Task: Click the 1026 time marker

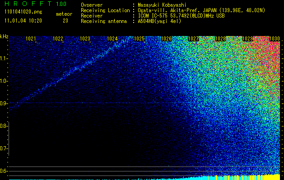Action: (x=166, y=39)
